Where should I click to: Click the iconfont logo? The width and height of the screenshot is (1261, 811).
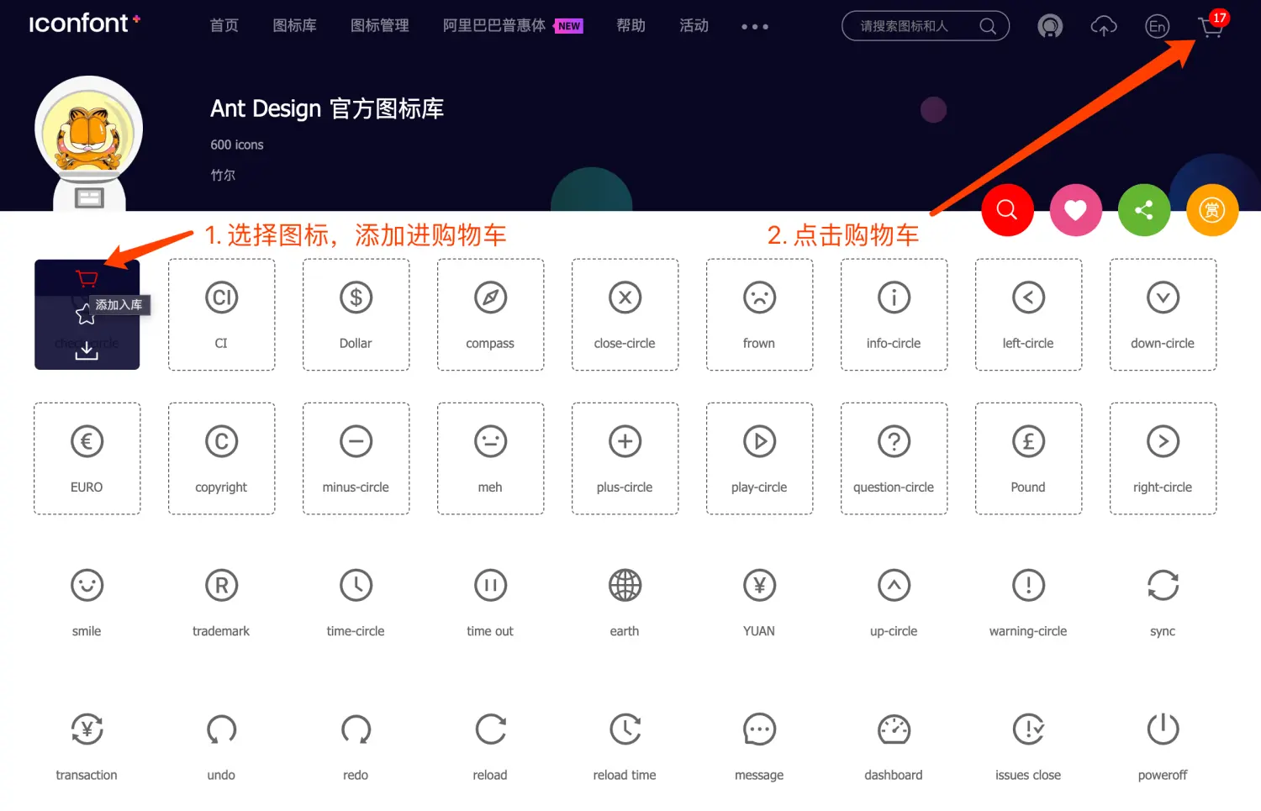[84, 24]
